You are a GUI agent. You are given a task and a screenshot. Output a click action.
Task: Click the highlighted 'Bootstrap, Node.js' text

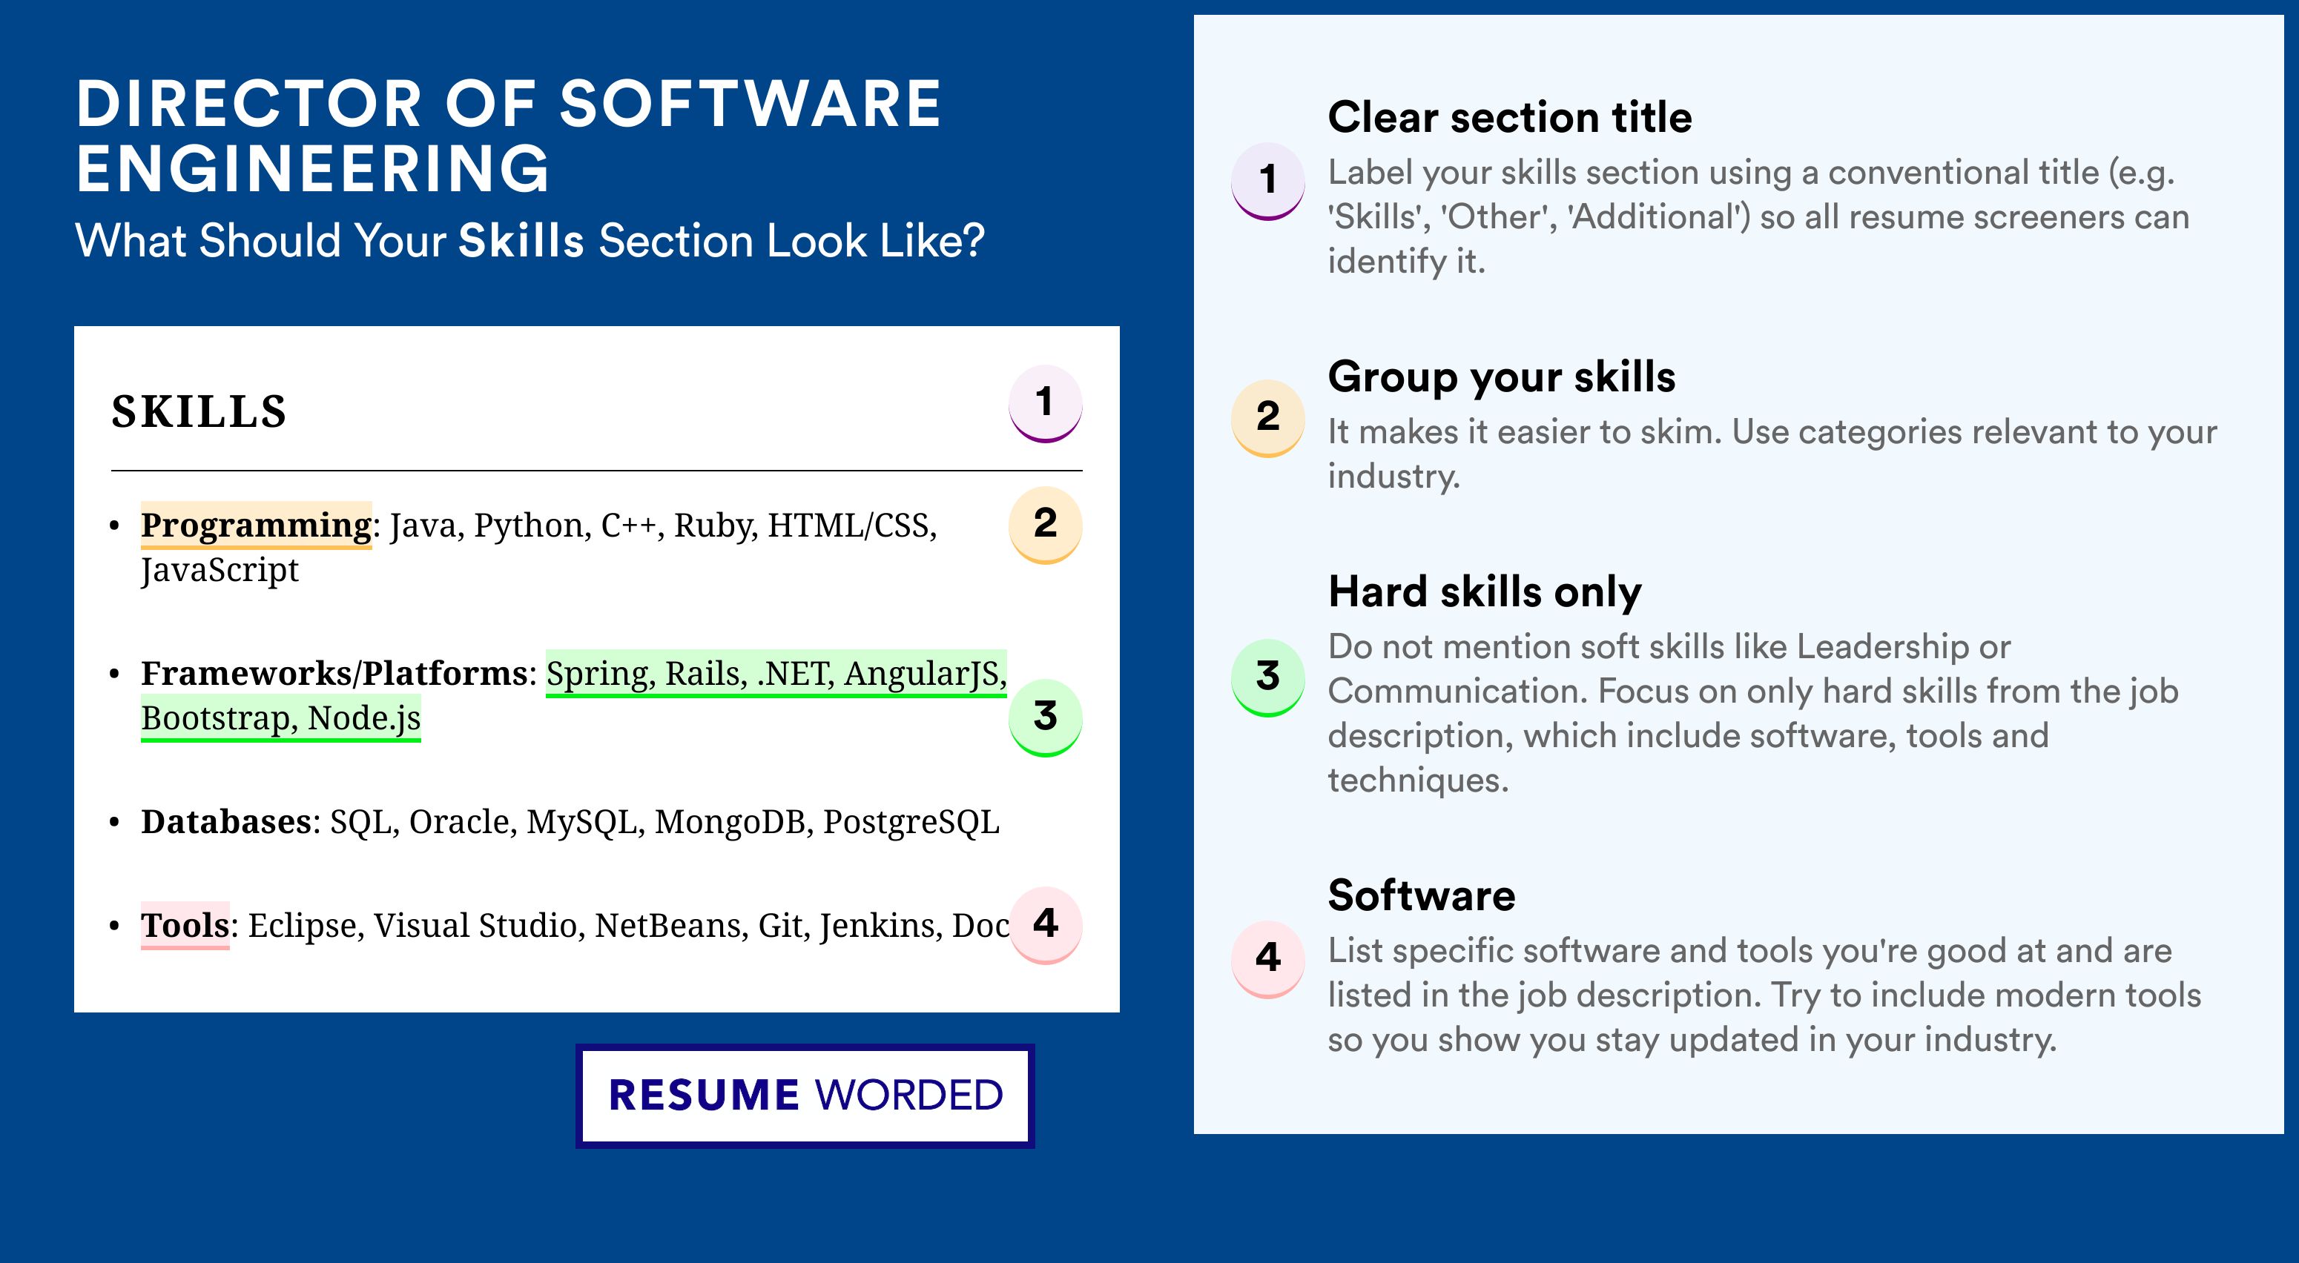pos(281,718)
